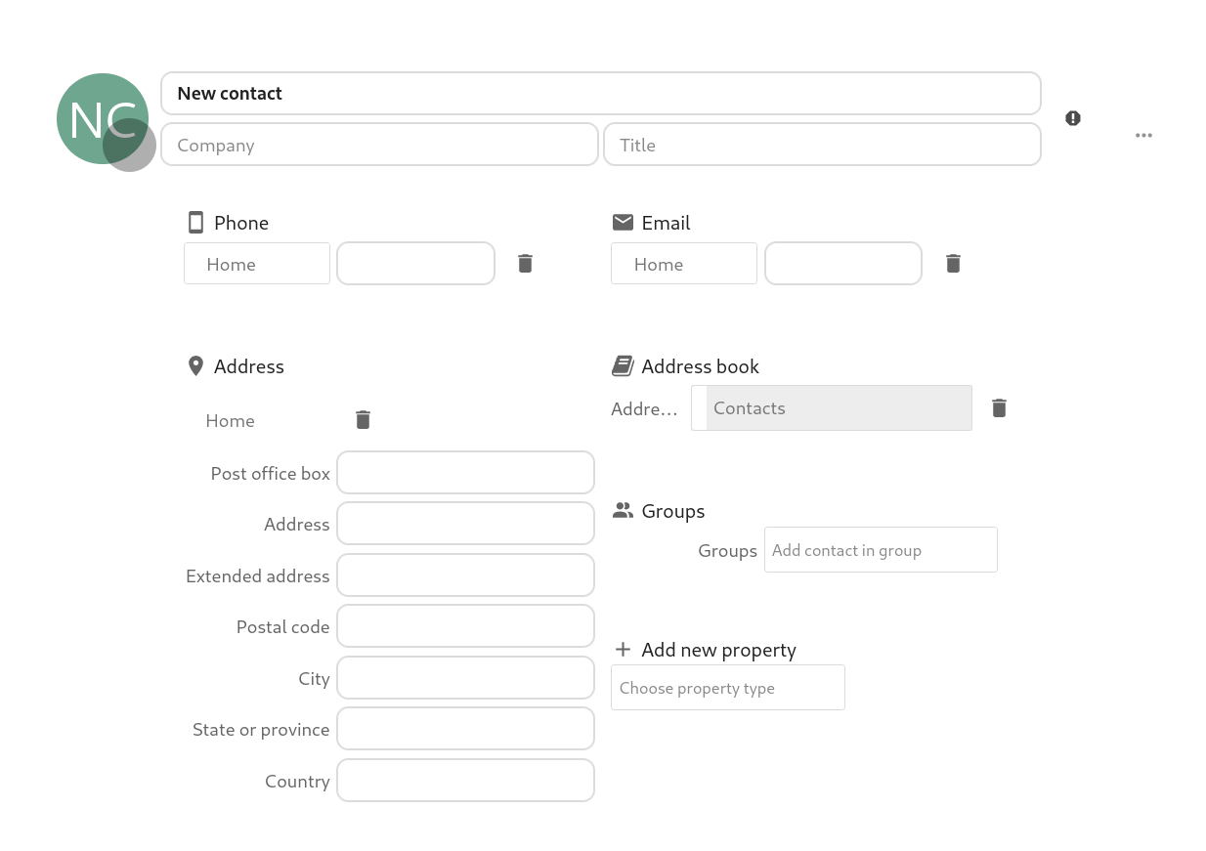Delete the Home address entry
Image resolution: width=1206 pixels, height=851 pixels.
pyautogui.click(x=363, y=419)
